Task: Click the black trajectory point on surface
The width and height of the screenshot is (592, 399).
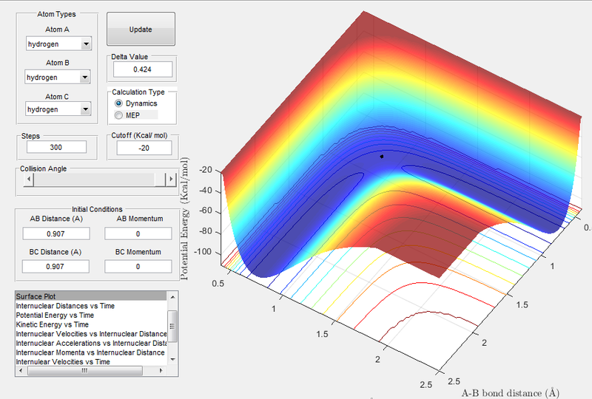Action: (x=381, y=157)
